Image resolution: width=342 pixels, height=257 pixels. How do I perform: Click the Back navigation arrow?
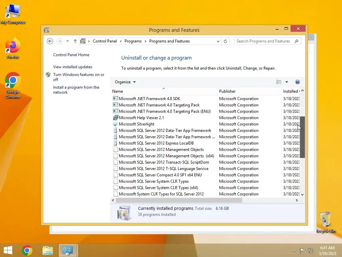pos(50,41)
